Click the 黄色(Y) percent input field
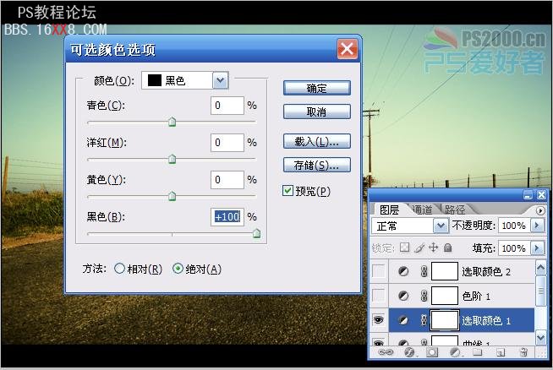The image size is (553, 370). [227, 180]
